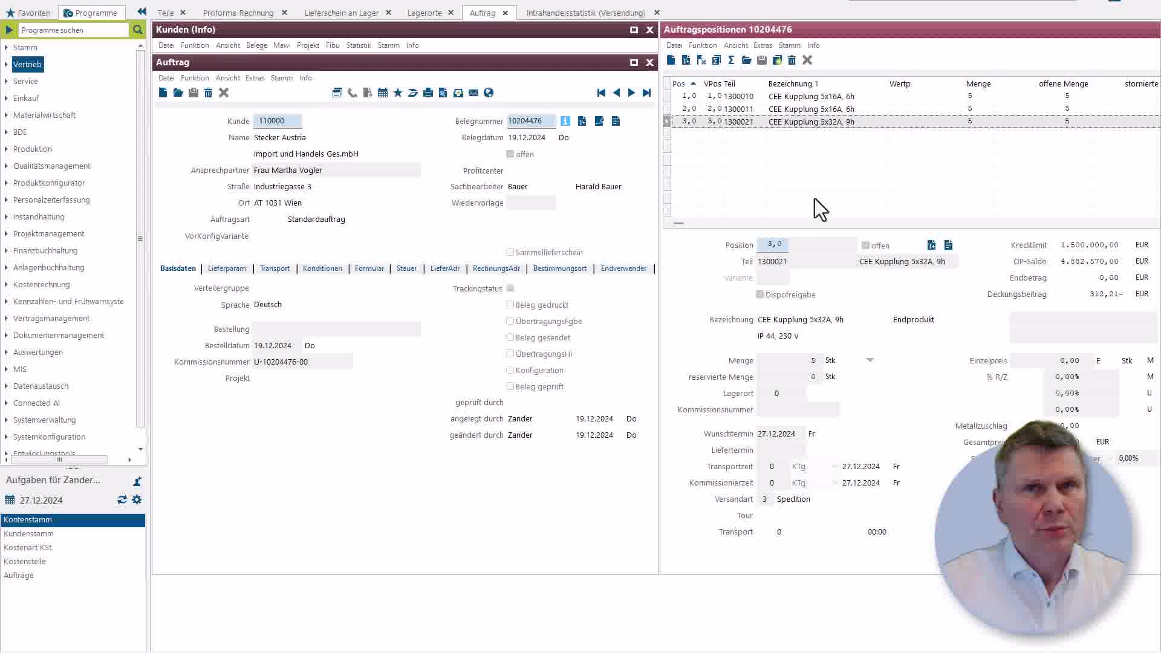
Task: Open the Aufgaben settings gear
Action: tap(137, 500)
